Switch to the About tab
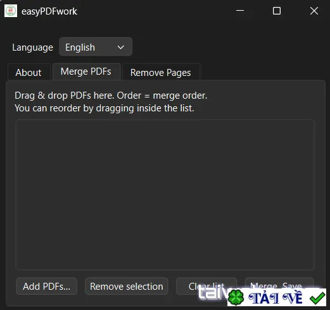The width and height of the screenshot is (330, 310). (29, 72)
